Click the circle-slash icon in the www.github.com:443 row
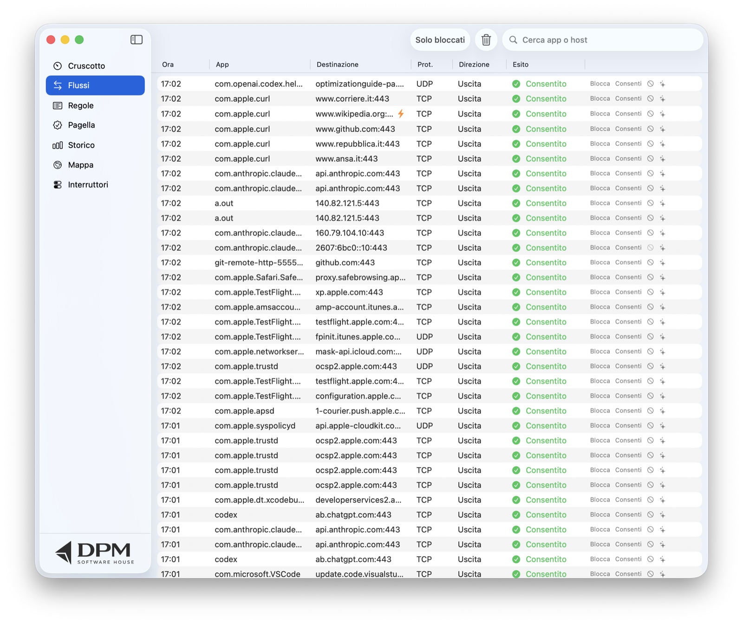This screenshot has width=743, height=624. click(x=651, y=129)
